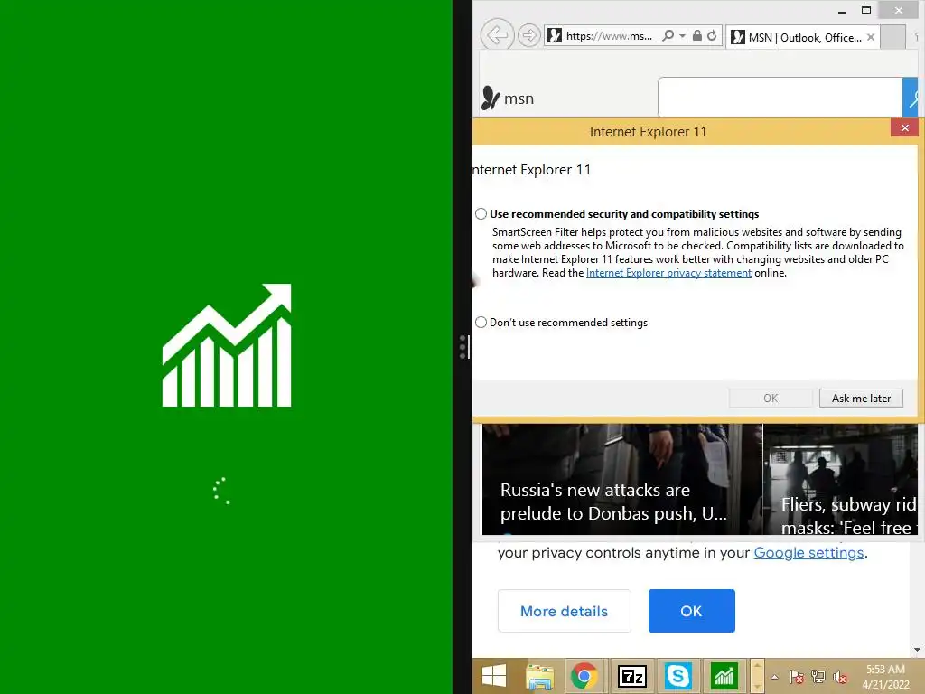Click the Ask me later button
Screen dimensions: 925x694
click(x=861, y=399)
